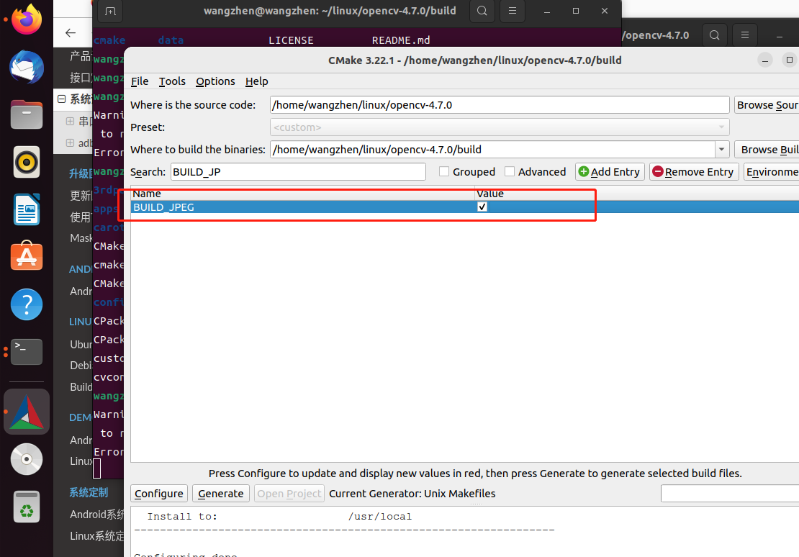This screenshot has width=799, height=557.
Task: Open the Files app in the dock
Action: [26, 114]
